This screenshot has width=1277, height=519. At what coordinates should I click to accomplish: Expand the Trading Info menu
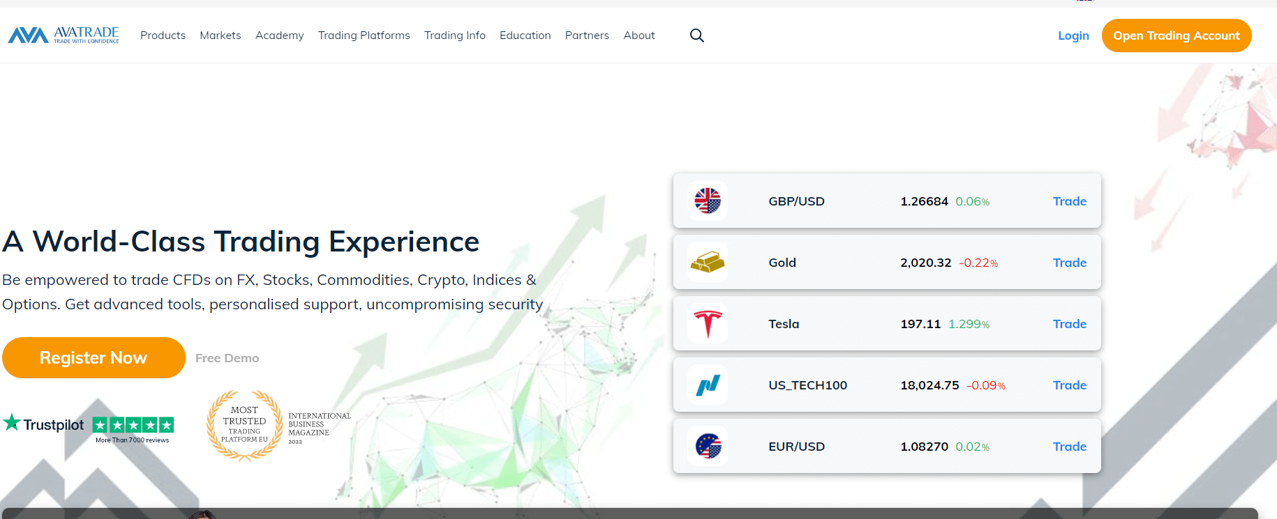tap(454, 36)
